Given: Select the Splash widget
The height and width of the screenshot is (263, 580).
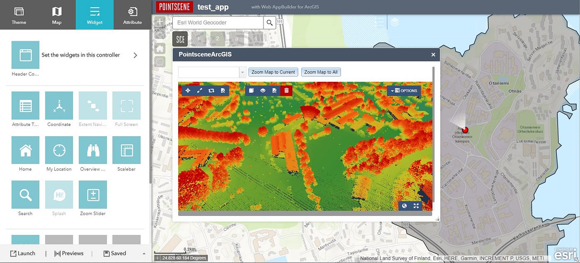Looking at the screenshot, I should point(59,194).
